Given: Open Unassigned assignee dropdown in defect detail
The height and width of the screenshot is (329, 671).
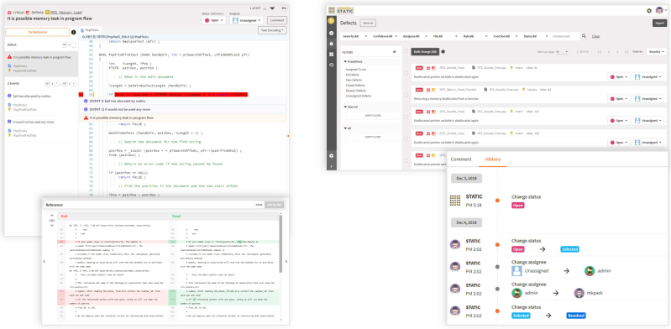Looking at the screenshot, I should tap(247, 20).
